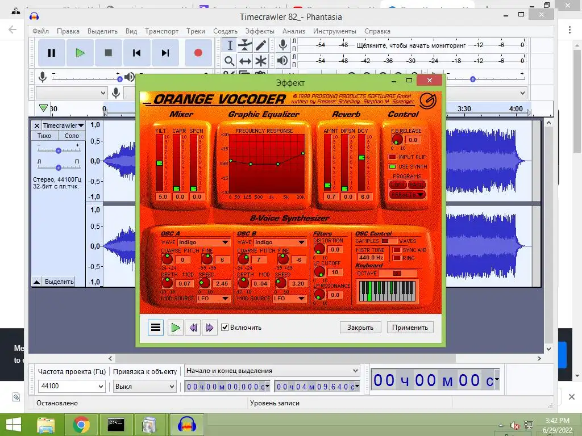Click the green timeline playhead triangle
The height and width of the screenshot is (436, 582).
[43, 108]
